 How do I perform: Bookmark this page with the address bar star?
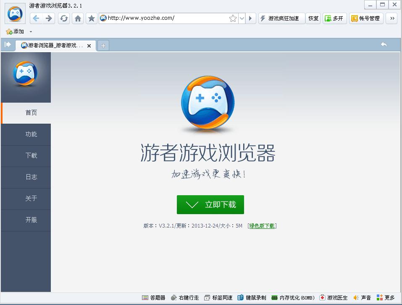233,18
